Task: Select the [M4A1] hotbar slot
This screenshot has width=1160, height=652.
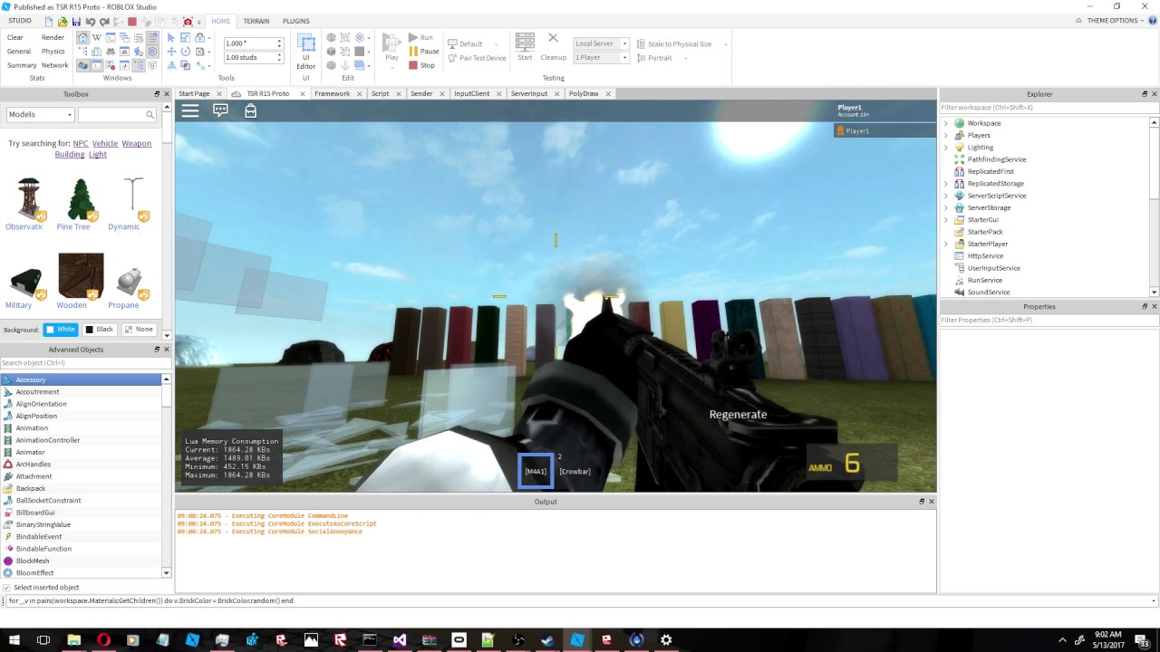Action: pyautogui.click(x=536, y=471)
